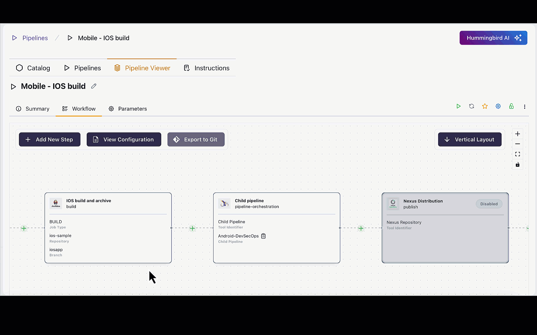537x335 pixels.
Task: Open Hummingbird AI assistant
Action: click(493, 38)
